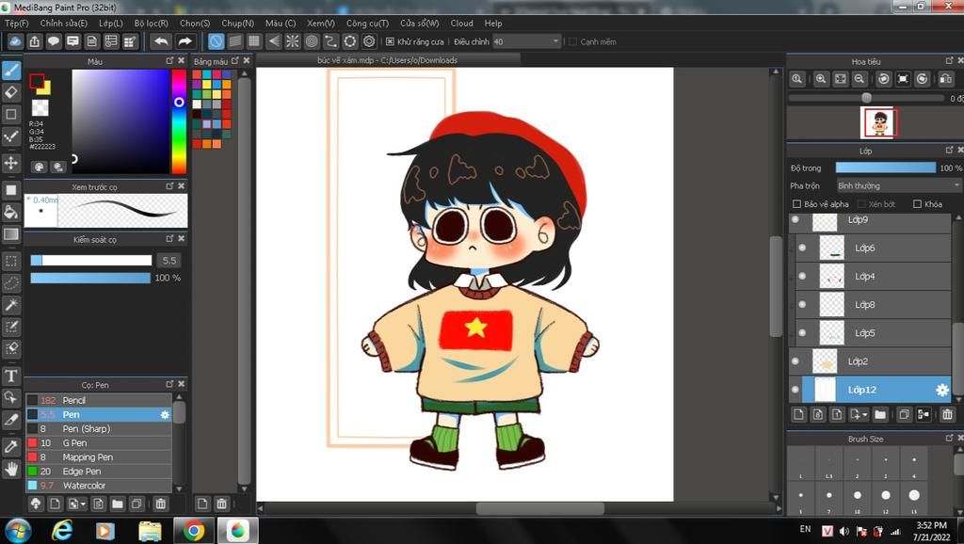Click the hue spectrum bar

click(179, 121)
